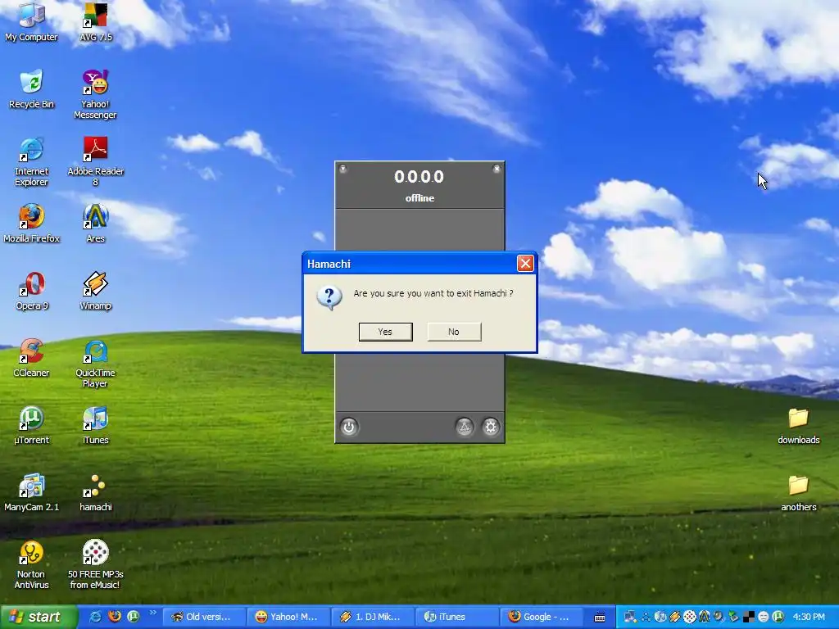Image resolution: width=839 pixels, height=629 pixels.
Task: Select Winamp desktop shortcut
Action: point(95,291)
